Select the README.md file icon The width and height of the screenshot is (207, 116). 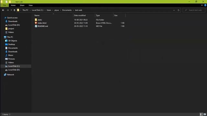pos(36,26)
